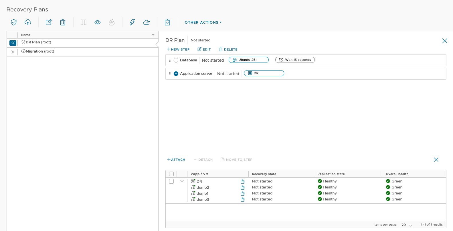Select the Application server radio button
Viewport: 453px width, 231px height.
click(176, 74)
